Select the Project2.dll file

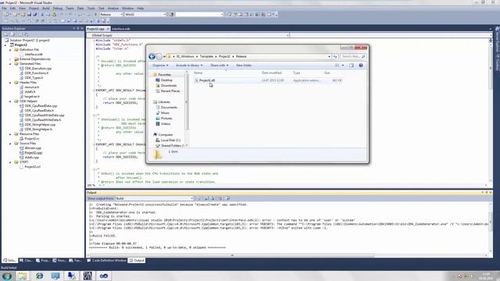tap(207, 80)
